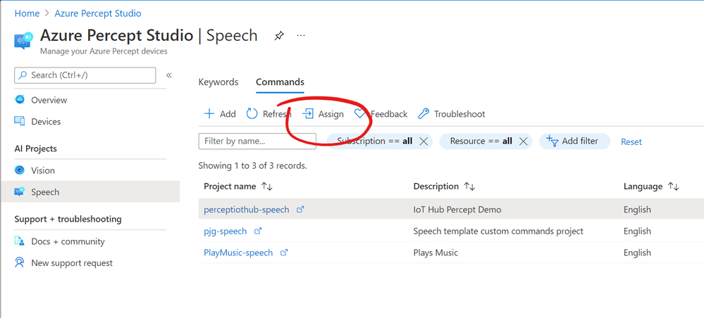Open perceptiothub-speech project link

(x=246, y=210)
